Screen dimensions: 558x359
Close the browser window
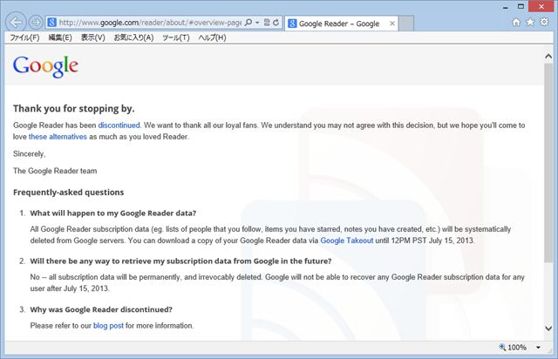tap(541, 6)
